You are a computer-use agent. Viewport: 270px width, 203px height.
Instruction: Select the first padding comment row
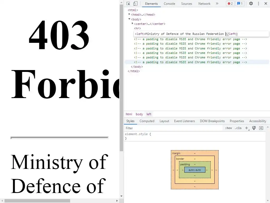coord(190,39)
